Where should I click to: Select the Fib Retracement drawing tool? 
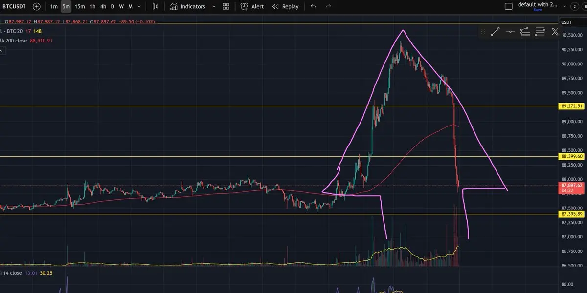click(525, 32)
